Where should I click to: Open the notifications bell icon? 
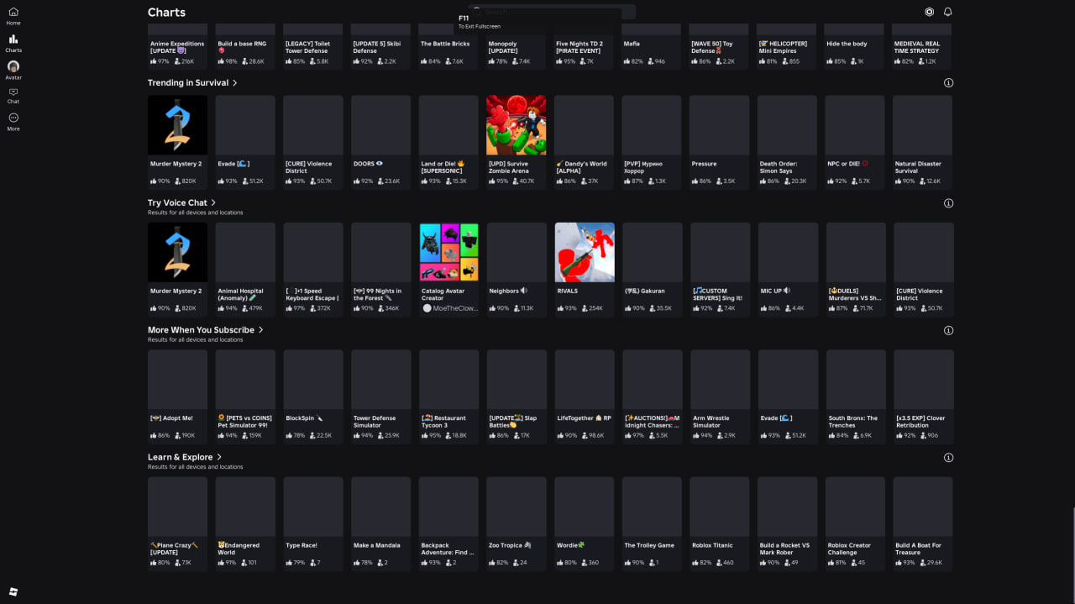[948, 12]
